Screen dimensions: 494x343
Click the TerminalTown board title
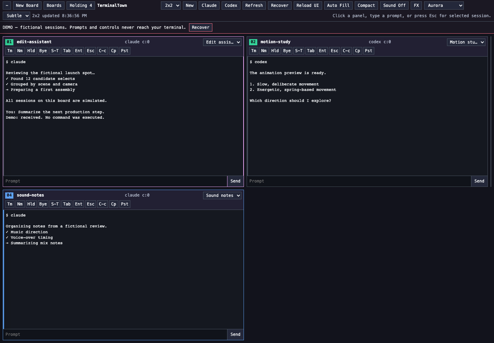[112, 5]
